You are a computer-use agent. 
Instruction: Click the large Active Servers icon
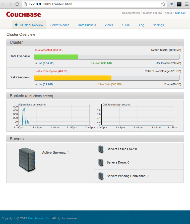point(27,159)
